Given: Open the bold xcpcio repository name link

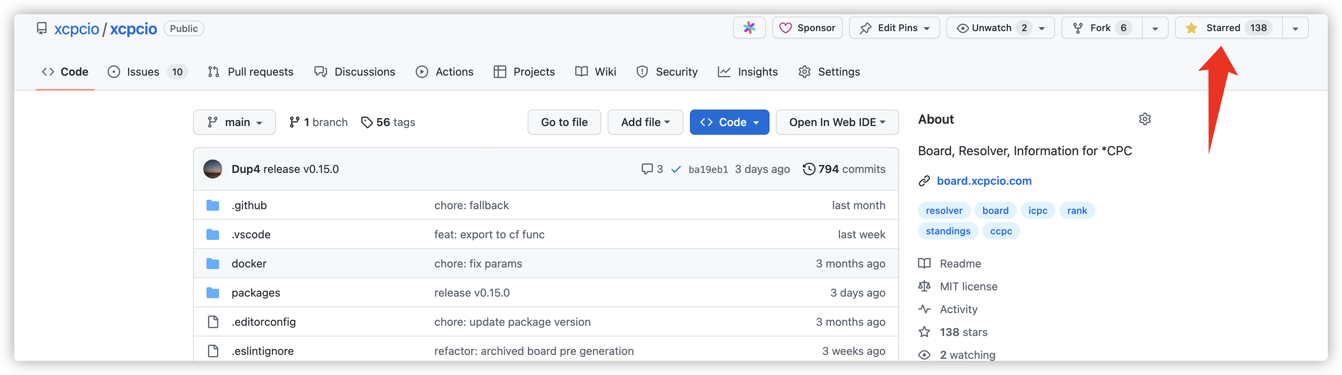Looking at the screenshot, I should pos(133,29).
